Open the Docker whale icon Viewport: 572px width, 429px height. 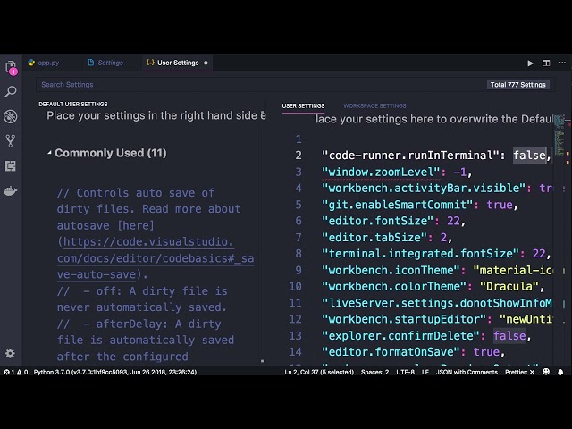point(10,190)
